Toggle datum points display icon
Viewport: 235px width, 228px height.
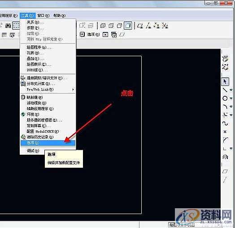(x=157, y=26)
